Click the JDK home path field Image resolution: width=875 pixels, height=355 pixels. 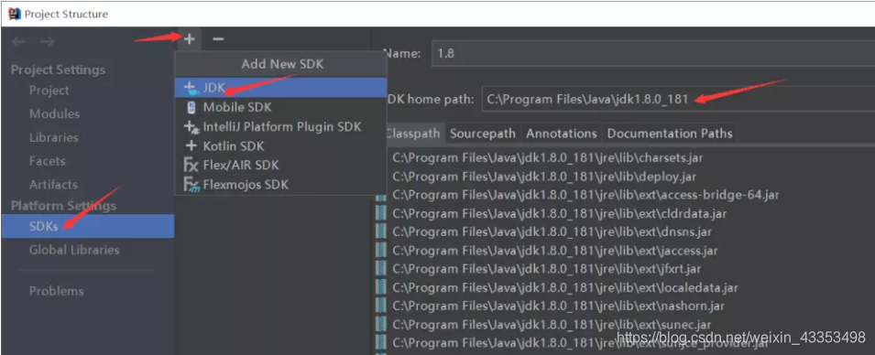[679, 100]
